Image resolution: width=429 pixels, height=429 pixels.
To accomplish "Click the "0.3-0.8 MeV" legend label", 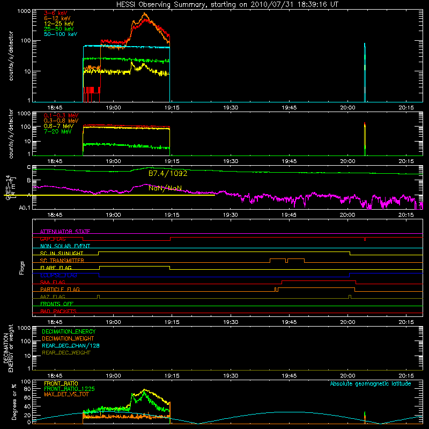I will [61, 121].
